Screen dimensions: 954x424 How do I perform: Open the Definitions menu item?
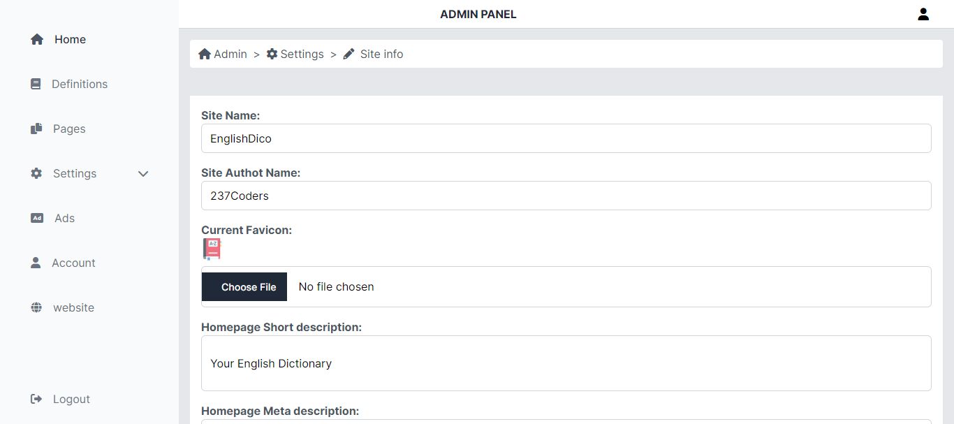coord(80,85)
